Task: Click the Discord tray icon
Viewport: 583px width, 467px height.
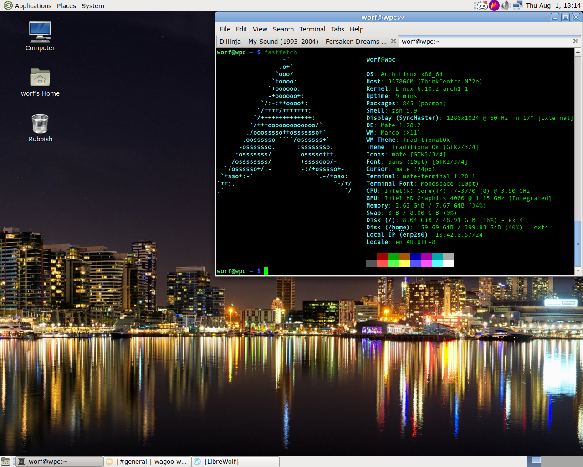Action: [x=482, y=5]
